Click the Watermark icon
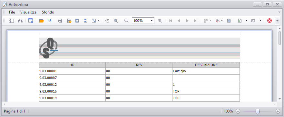 229,21
